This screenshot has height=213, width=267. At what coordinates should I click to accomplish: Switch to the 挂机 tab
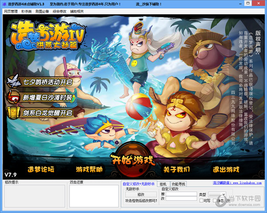click(163, 184)
